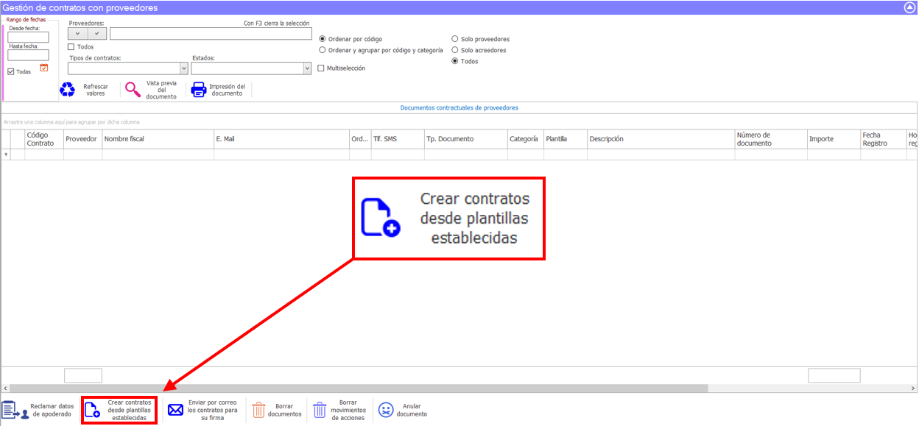Click the Reclamar datos de apoderado icon

coord(13,410)
